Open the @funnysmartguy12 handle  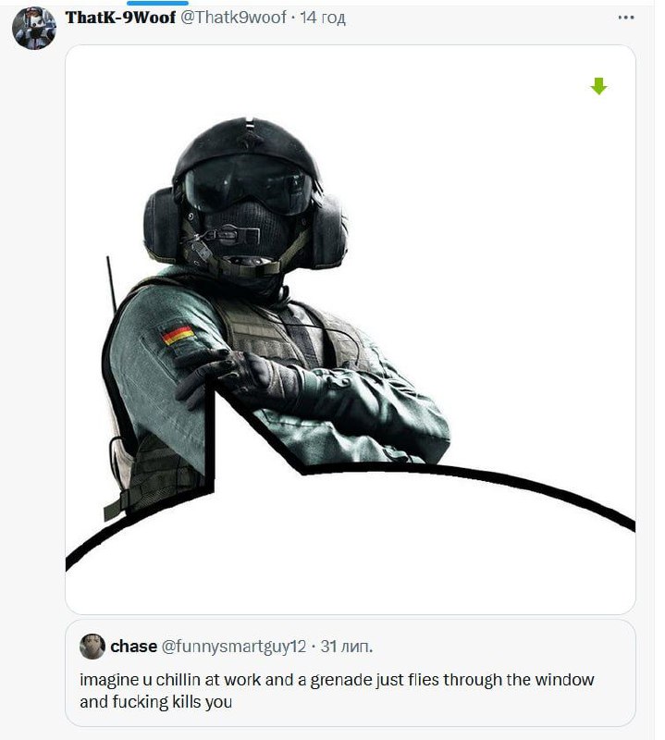(x=234, y=646)
